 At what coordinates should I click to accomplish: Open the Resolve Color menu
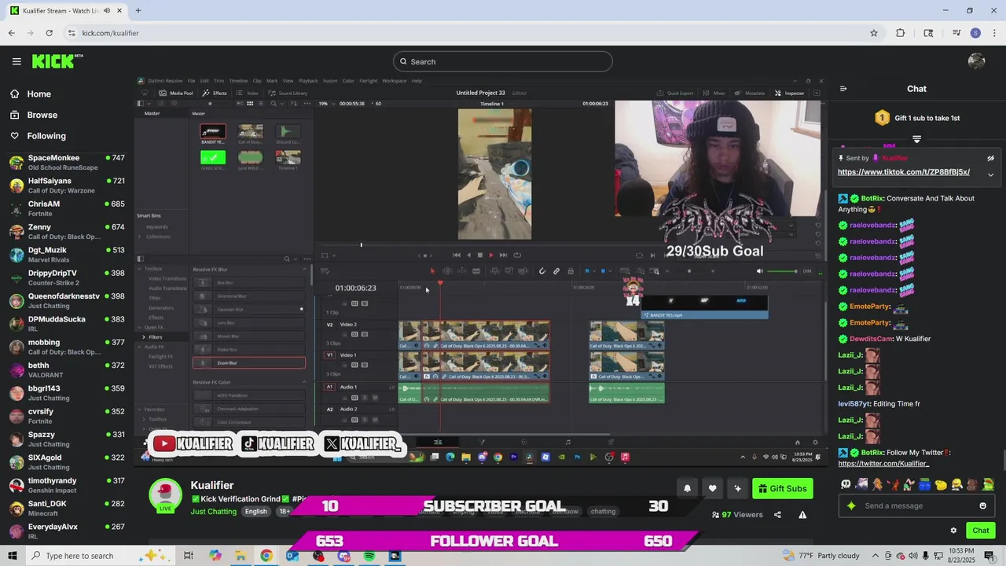point(348,80)
